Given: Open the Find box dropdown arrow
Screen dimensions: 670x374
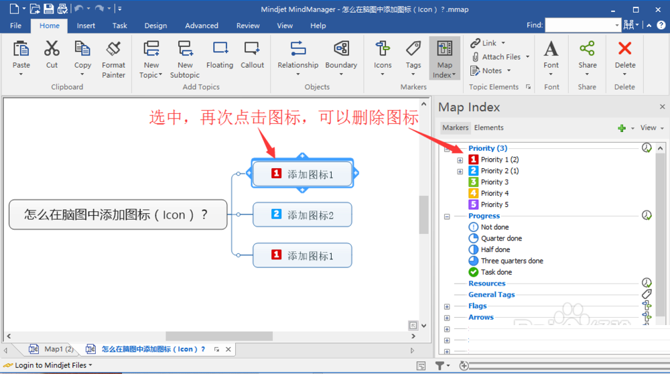Looking at the screenshot, I should click(616, 25).
